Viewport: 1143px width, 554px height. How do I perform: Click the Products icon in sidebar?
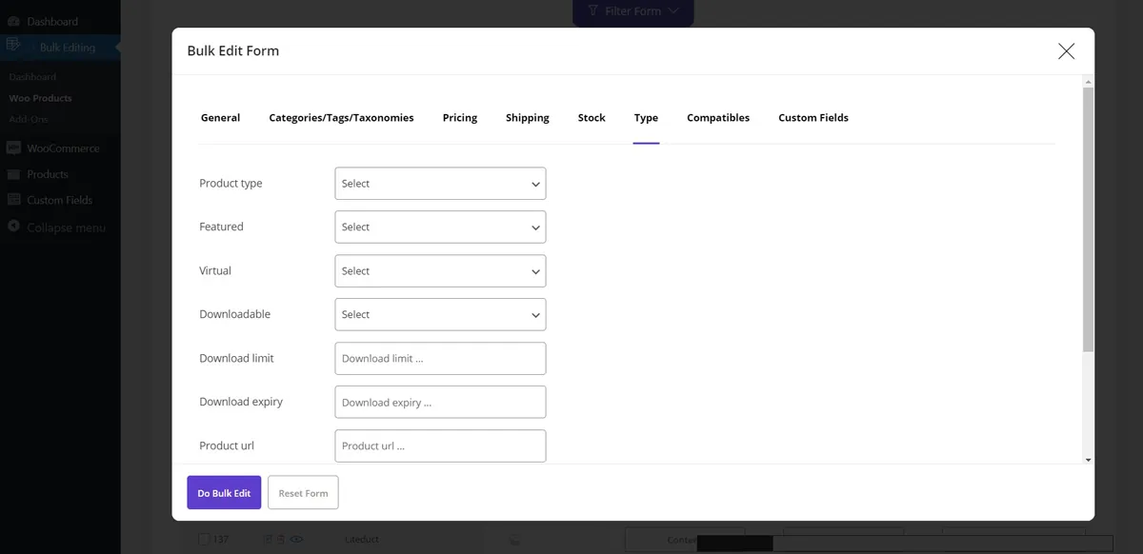point(13,174)
